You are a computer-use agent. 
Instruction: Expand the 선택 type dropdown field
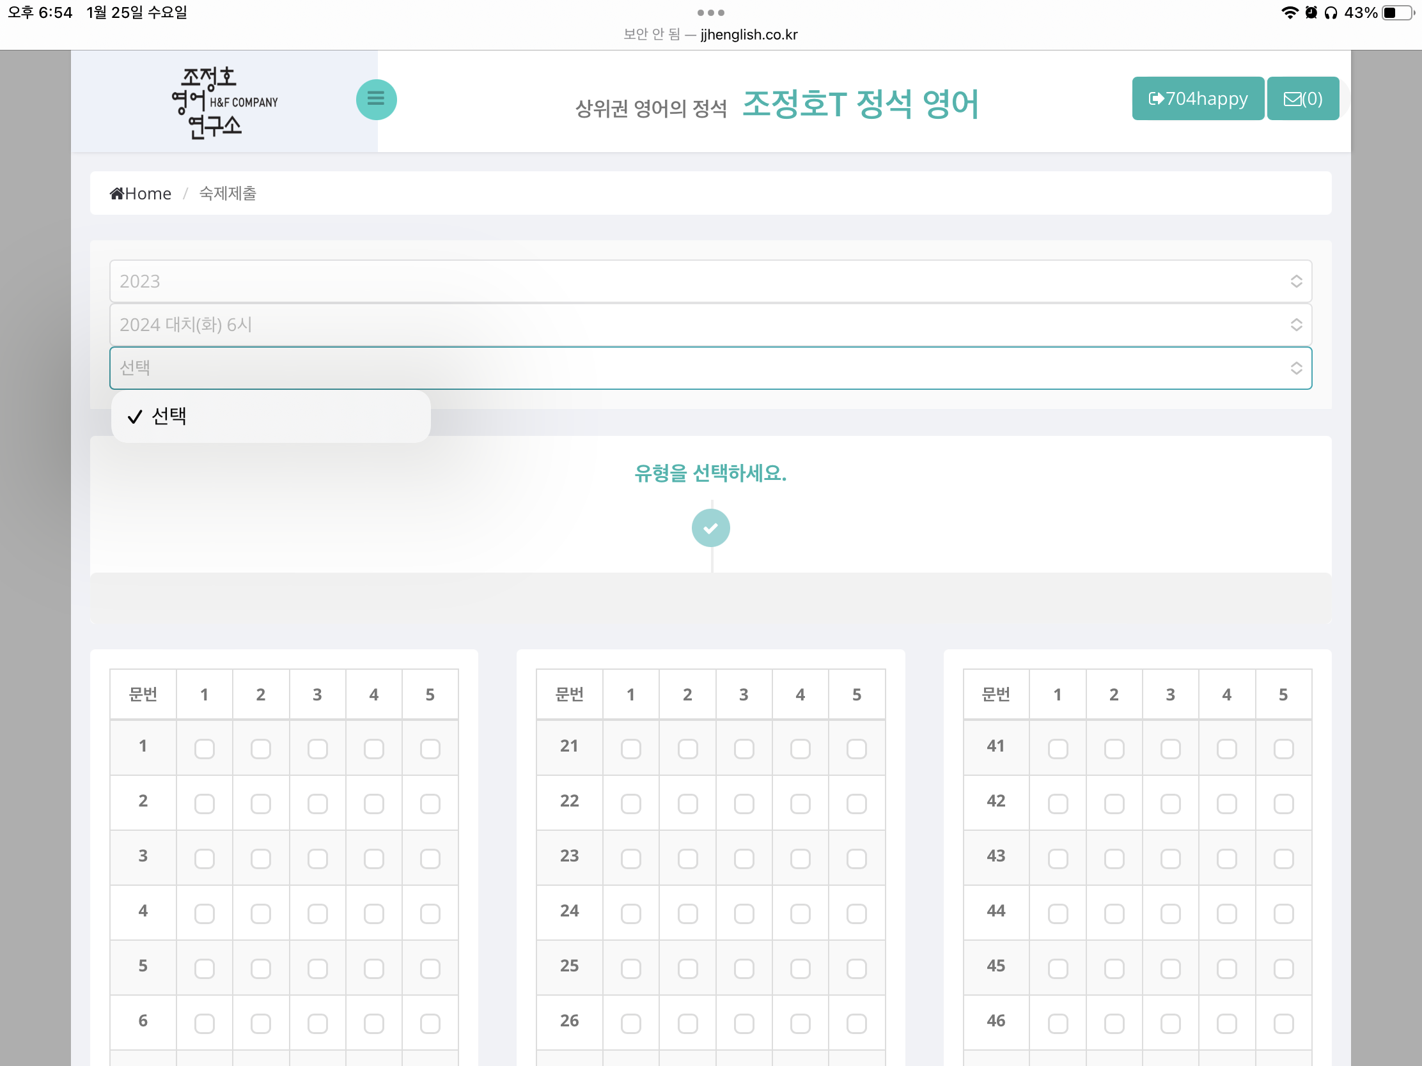point(710,368)
